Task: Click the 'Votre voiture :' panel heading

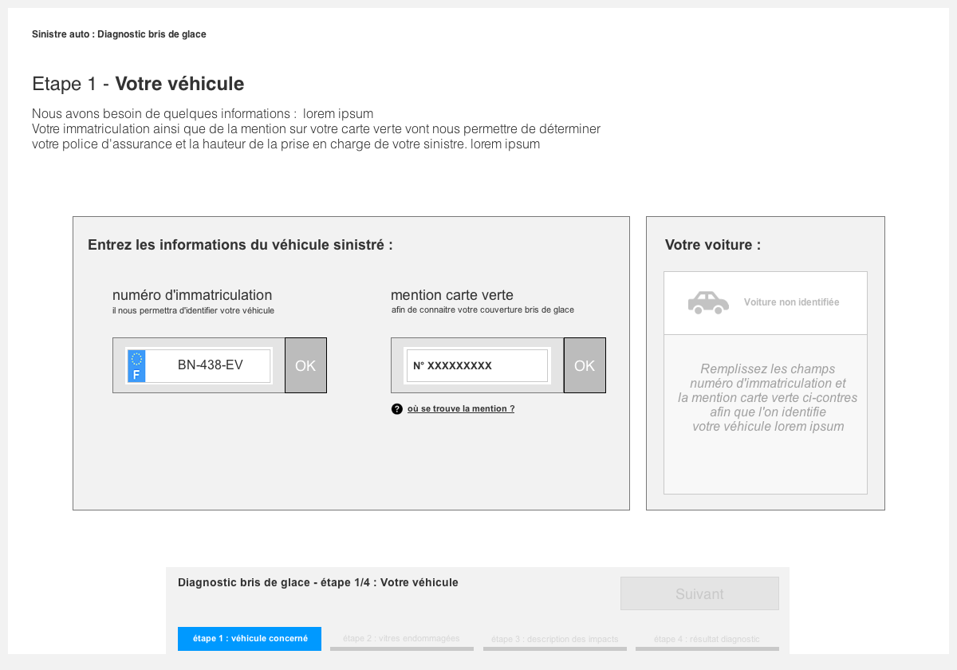Action: click(x=712, y=245)
